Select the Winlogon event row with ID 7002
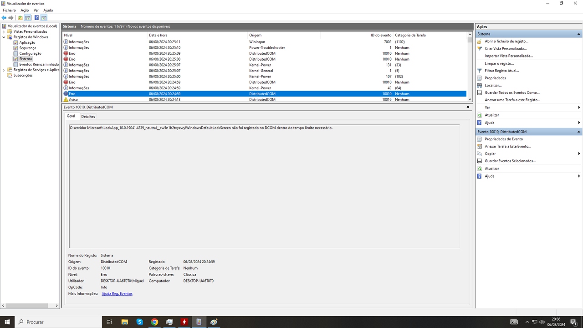The image size is (583, 328). [265, 42]
